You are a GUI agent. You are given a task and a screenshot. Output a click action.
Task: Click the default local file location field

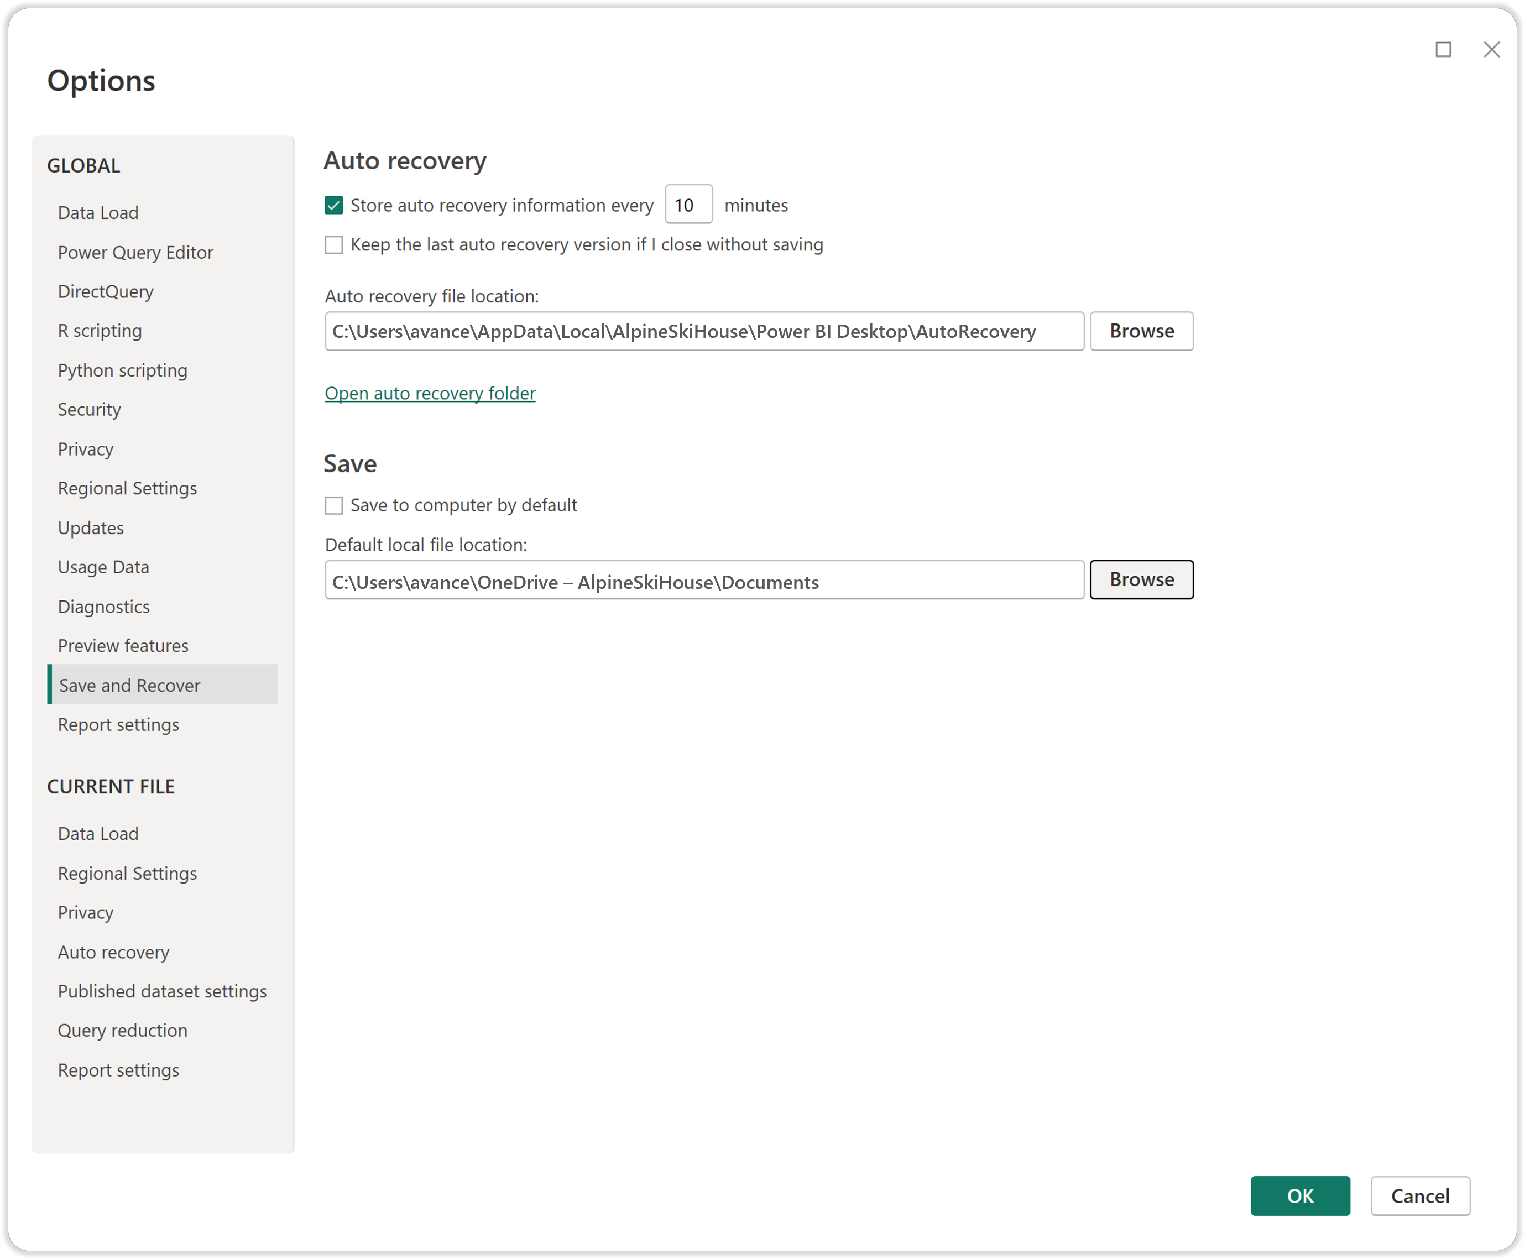point(703,580)
